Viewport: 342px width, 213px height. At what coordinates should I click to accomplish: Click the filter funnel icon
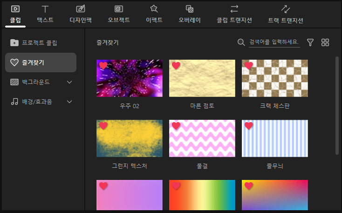point(310,42)
